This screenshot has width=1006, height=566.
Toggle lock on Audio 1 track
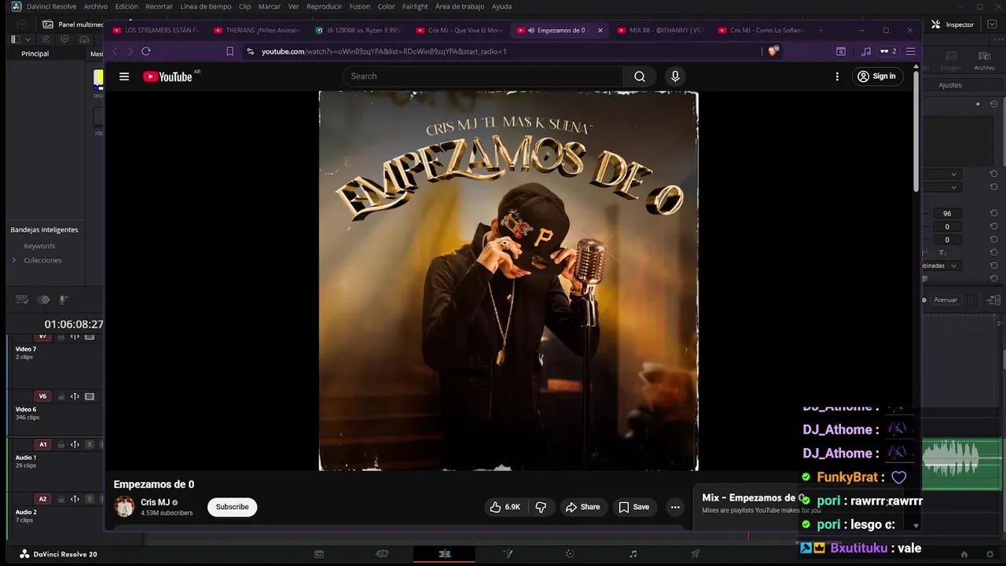pyautogui.click(x=61, y=444)
